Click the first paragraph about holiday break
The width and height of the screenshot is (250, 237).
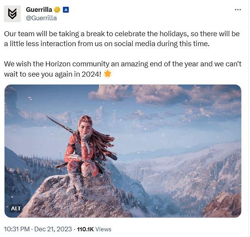pyautogui.click(x=122, y=38)
